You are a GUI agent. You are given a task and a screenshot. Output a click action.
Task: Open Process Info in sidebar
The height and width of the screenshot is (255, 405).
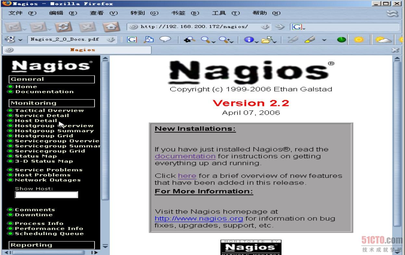[x=39, y=223]
